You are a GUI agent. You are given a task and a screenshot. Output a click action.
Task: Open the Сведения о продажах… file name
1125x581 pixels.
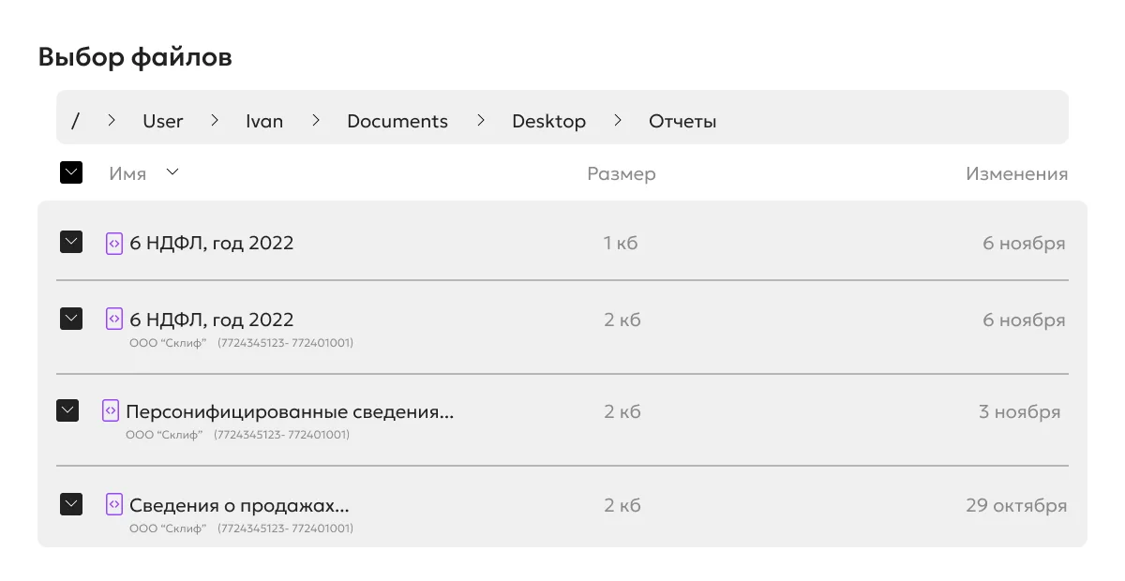(x=239, y=506)
